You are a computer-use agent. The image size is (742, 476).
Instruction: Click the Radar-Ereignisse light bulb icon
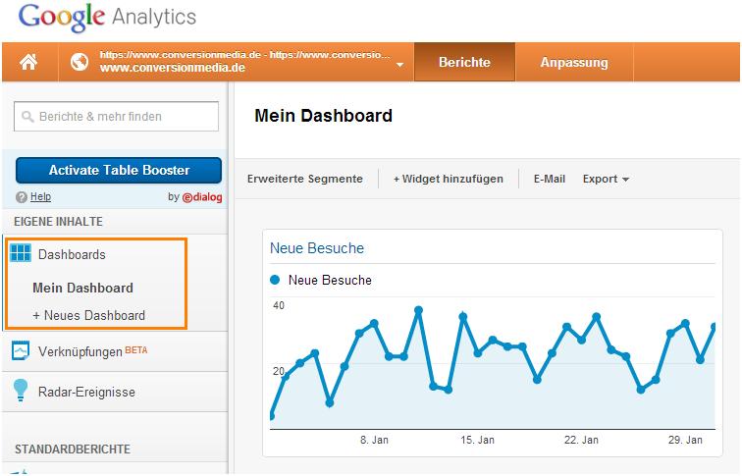click(21, 391)
